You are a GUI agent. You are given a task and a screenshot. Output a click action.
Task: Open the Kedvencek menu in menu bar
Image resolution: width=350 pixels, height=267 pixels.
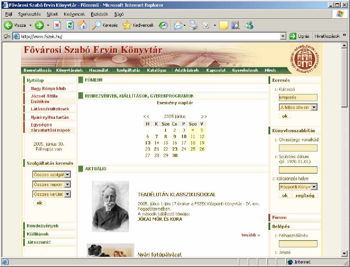(74, 14)
